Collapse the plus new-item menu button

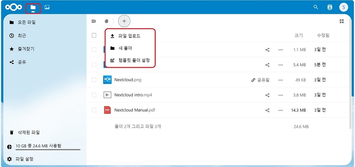click(124, 21)
